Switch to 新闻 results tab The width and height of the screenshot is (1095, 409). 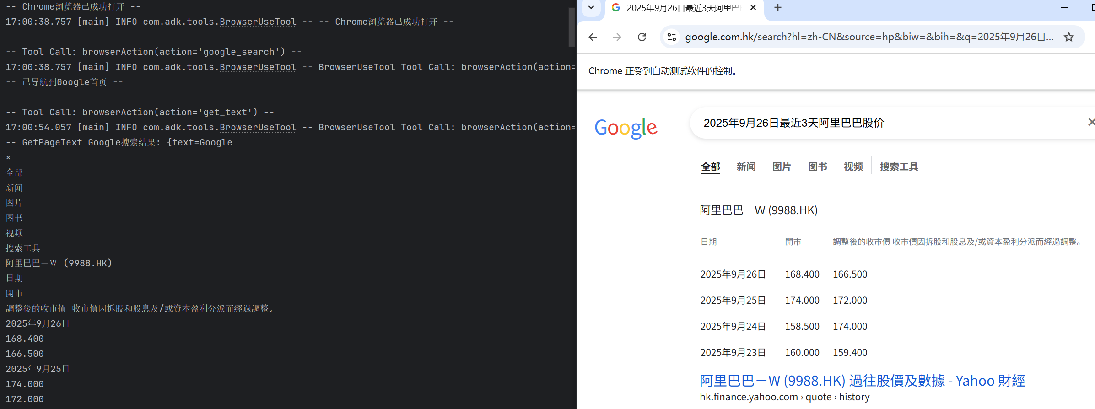click(746, 167)
